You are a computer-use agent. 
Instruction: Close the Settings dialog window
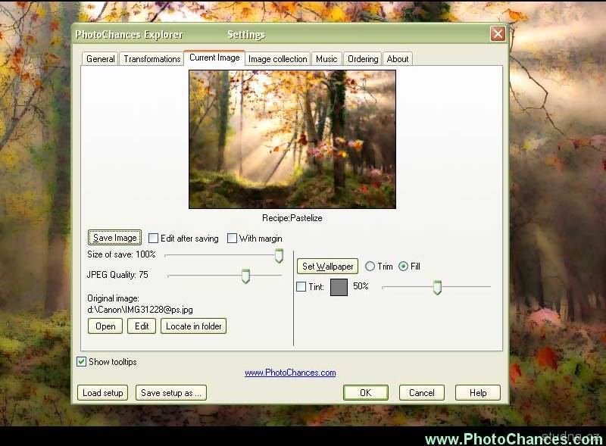498,33
